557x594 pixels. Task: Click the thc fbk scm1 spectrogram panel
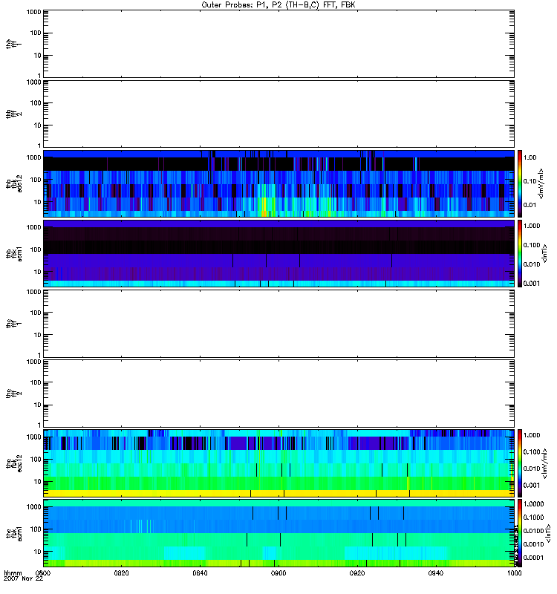(x=278, y=533)
